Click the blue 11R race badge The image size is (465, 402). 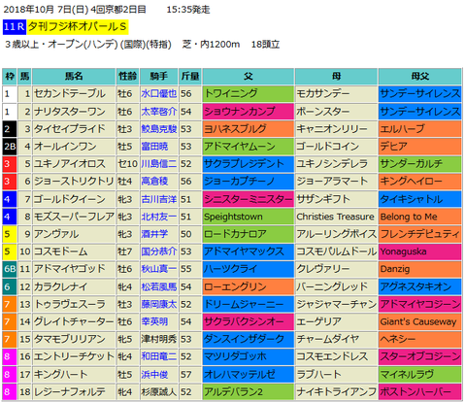[15, 27]
